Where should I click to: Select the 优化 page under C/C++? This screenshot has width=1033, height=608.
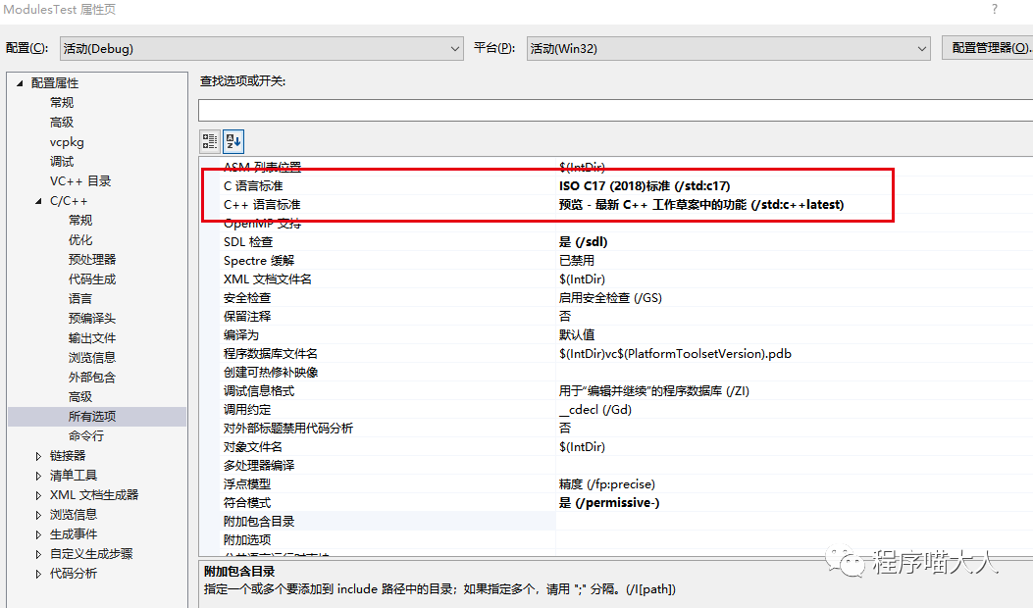point(79,239)
